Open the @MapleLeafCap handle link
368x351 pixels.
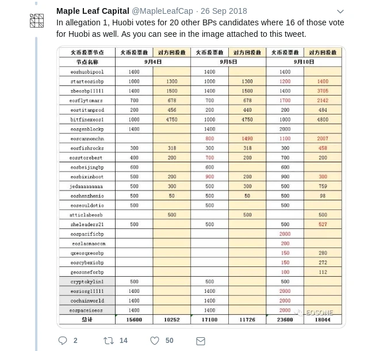pos(162,11)
